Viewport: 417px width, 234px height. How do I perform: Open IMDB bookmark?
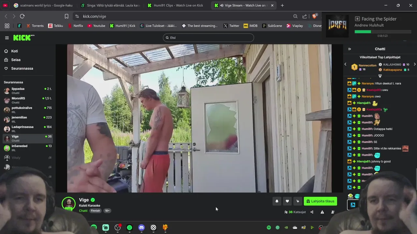pyautogui.click(x=251, y=26)
